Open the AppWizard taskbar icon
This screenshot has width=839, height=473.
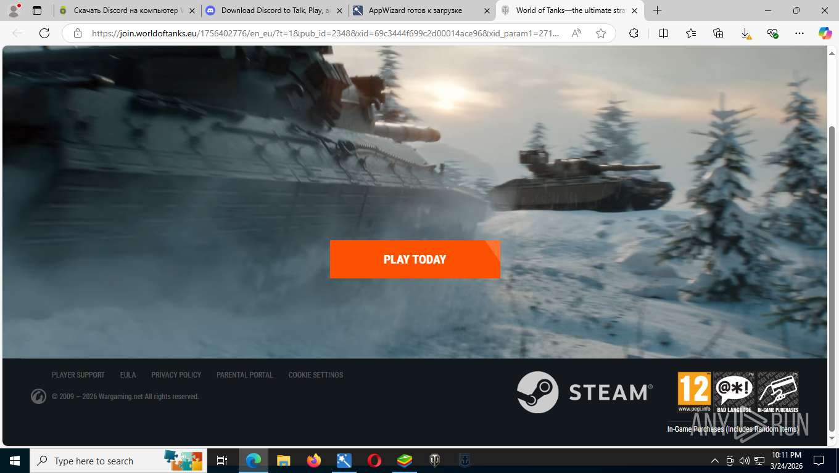pyautogui.click(x=344, y=461)
